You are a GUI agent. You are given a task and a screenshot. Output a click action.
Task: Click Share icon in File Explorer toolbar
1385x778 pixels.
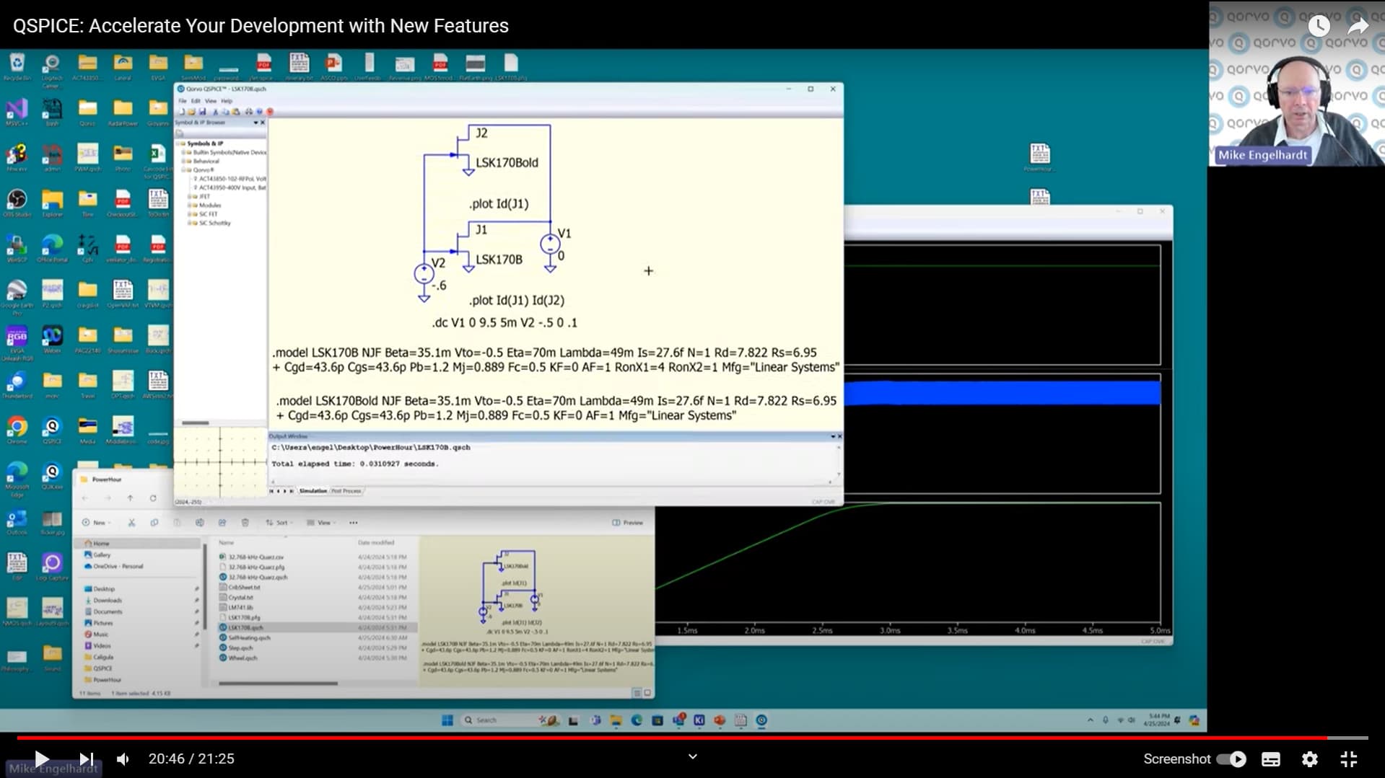(222, 522)
